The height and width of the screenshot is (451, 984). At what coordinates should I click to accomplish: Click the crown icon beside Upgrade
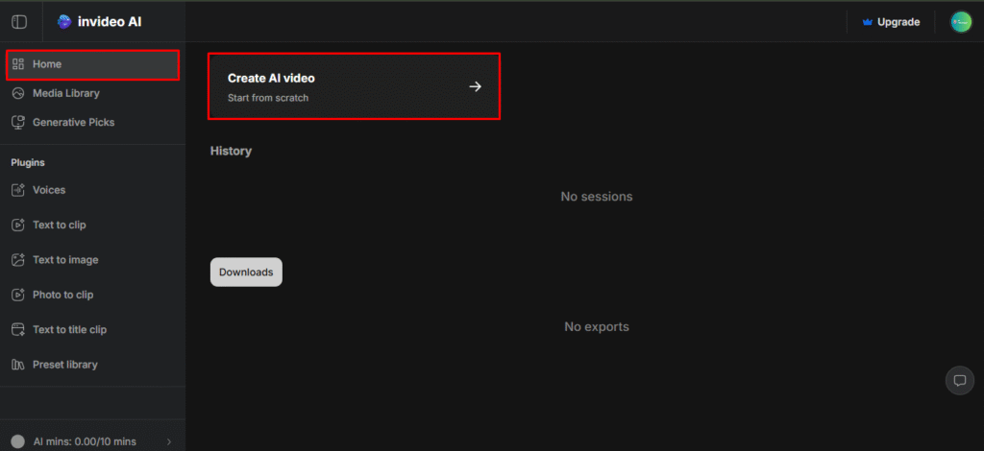point(867,22)
